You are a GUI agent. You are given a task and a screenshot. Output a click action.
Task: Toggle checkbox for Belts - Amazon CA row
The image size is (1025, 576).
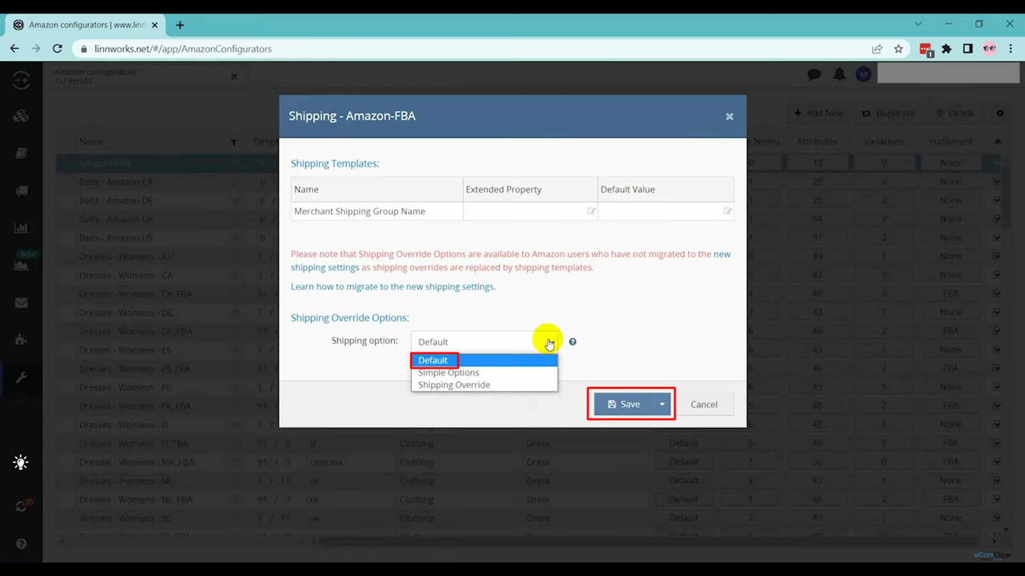tap(997, 182)
